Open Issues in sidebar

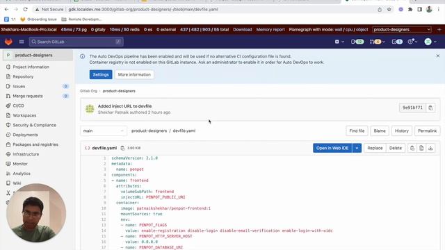(x=19, y=86)
